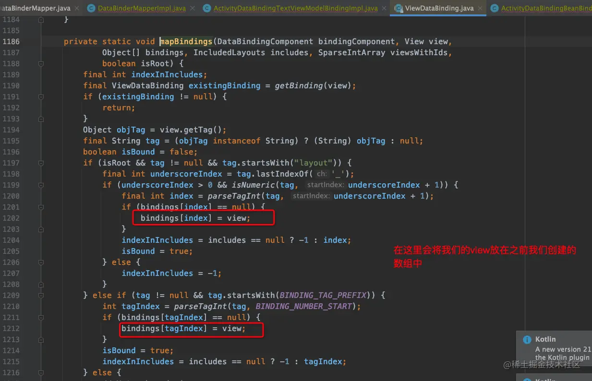Fold the isRoot if block at line 1197
This screenshot has height=381, width=592.
41,163
